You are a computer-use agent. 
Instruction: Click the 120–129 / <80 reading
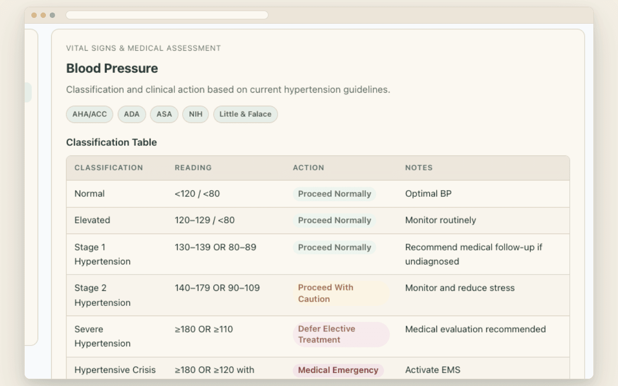(205, 220)
